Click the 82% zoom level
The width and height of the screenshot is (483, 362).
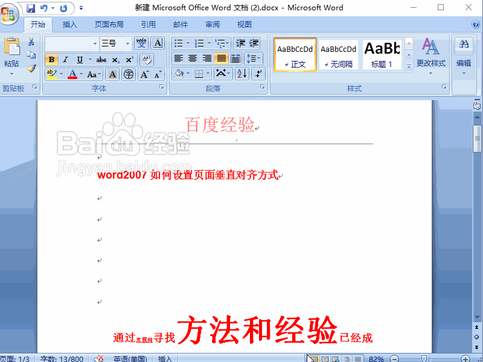pos(376,359)
